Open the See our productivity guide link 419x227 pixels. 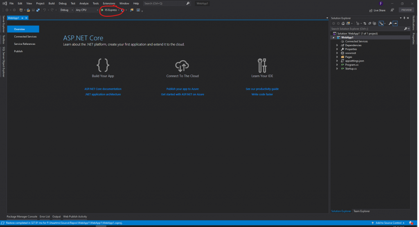pos(262,89)
